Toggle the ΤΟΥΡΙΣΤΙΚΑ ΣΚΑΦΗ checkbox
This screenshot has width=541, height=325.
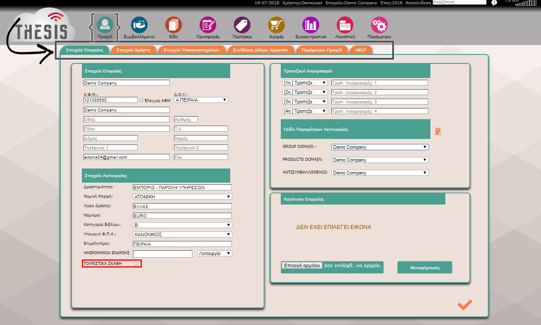[136, 264]
